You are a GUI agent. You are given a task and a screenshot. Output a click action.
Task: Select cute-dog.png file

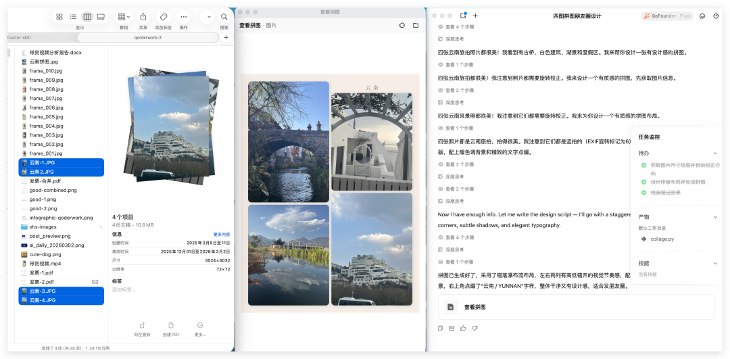point(45,254)
